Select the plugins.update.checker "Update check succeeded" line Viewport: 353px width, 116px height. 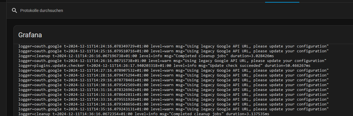point(164,65)
